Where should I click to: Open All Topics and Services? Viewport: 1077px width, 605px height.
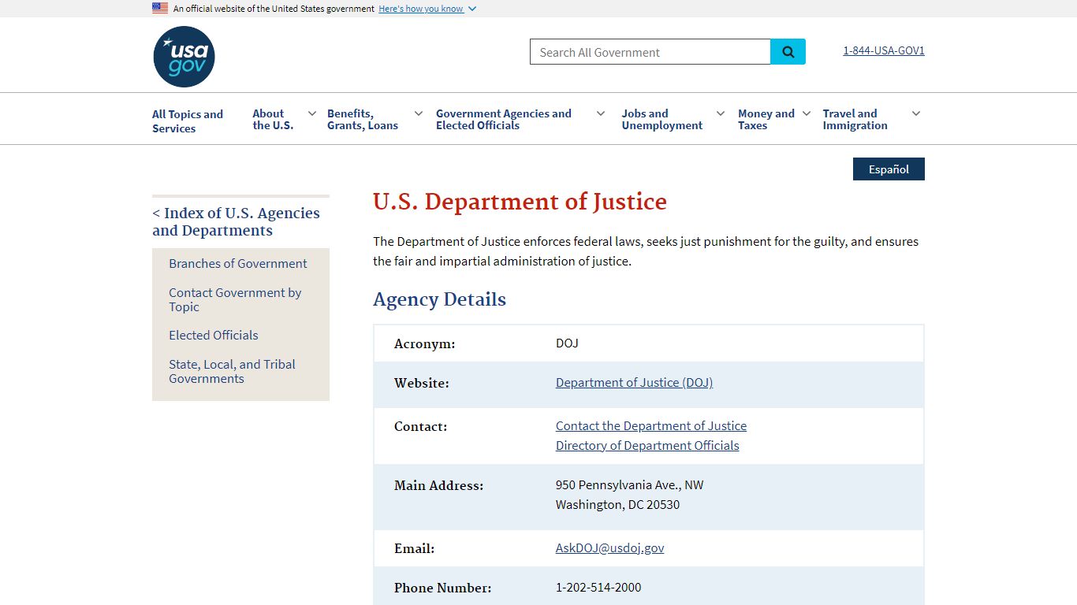click(x=188, y=121)
